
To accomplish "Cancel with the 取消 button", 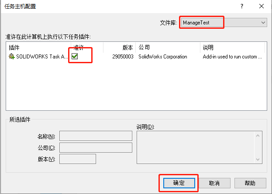I will pos(214,183).
